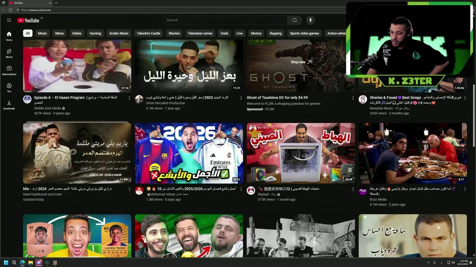
Task: Open You in the sidebar
Action: (x=9, y=88)
